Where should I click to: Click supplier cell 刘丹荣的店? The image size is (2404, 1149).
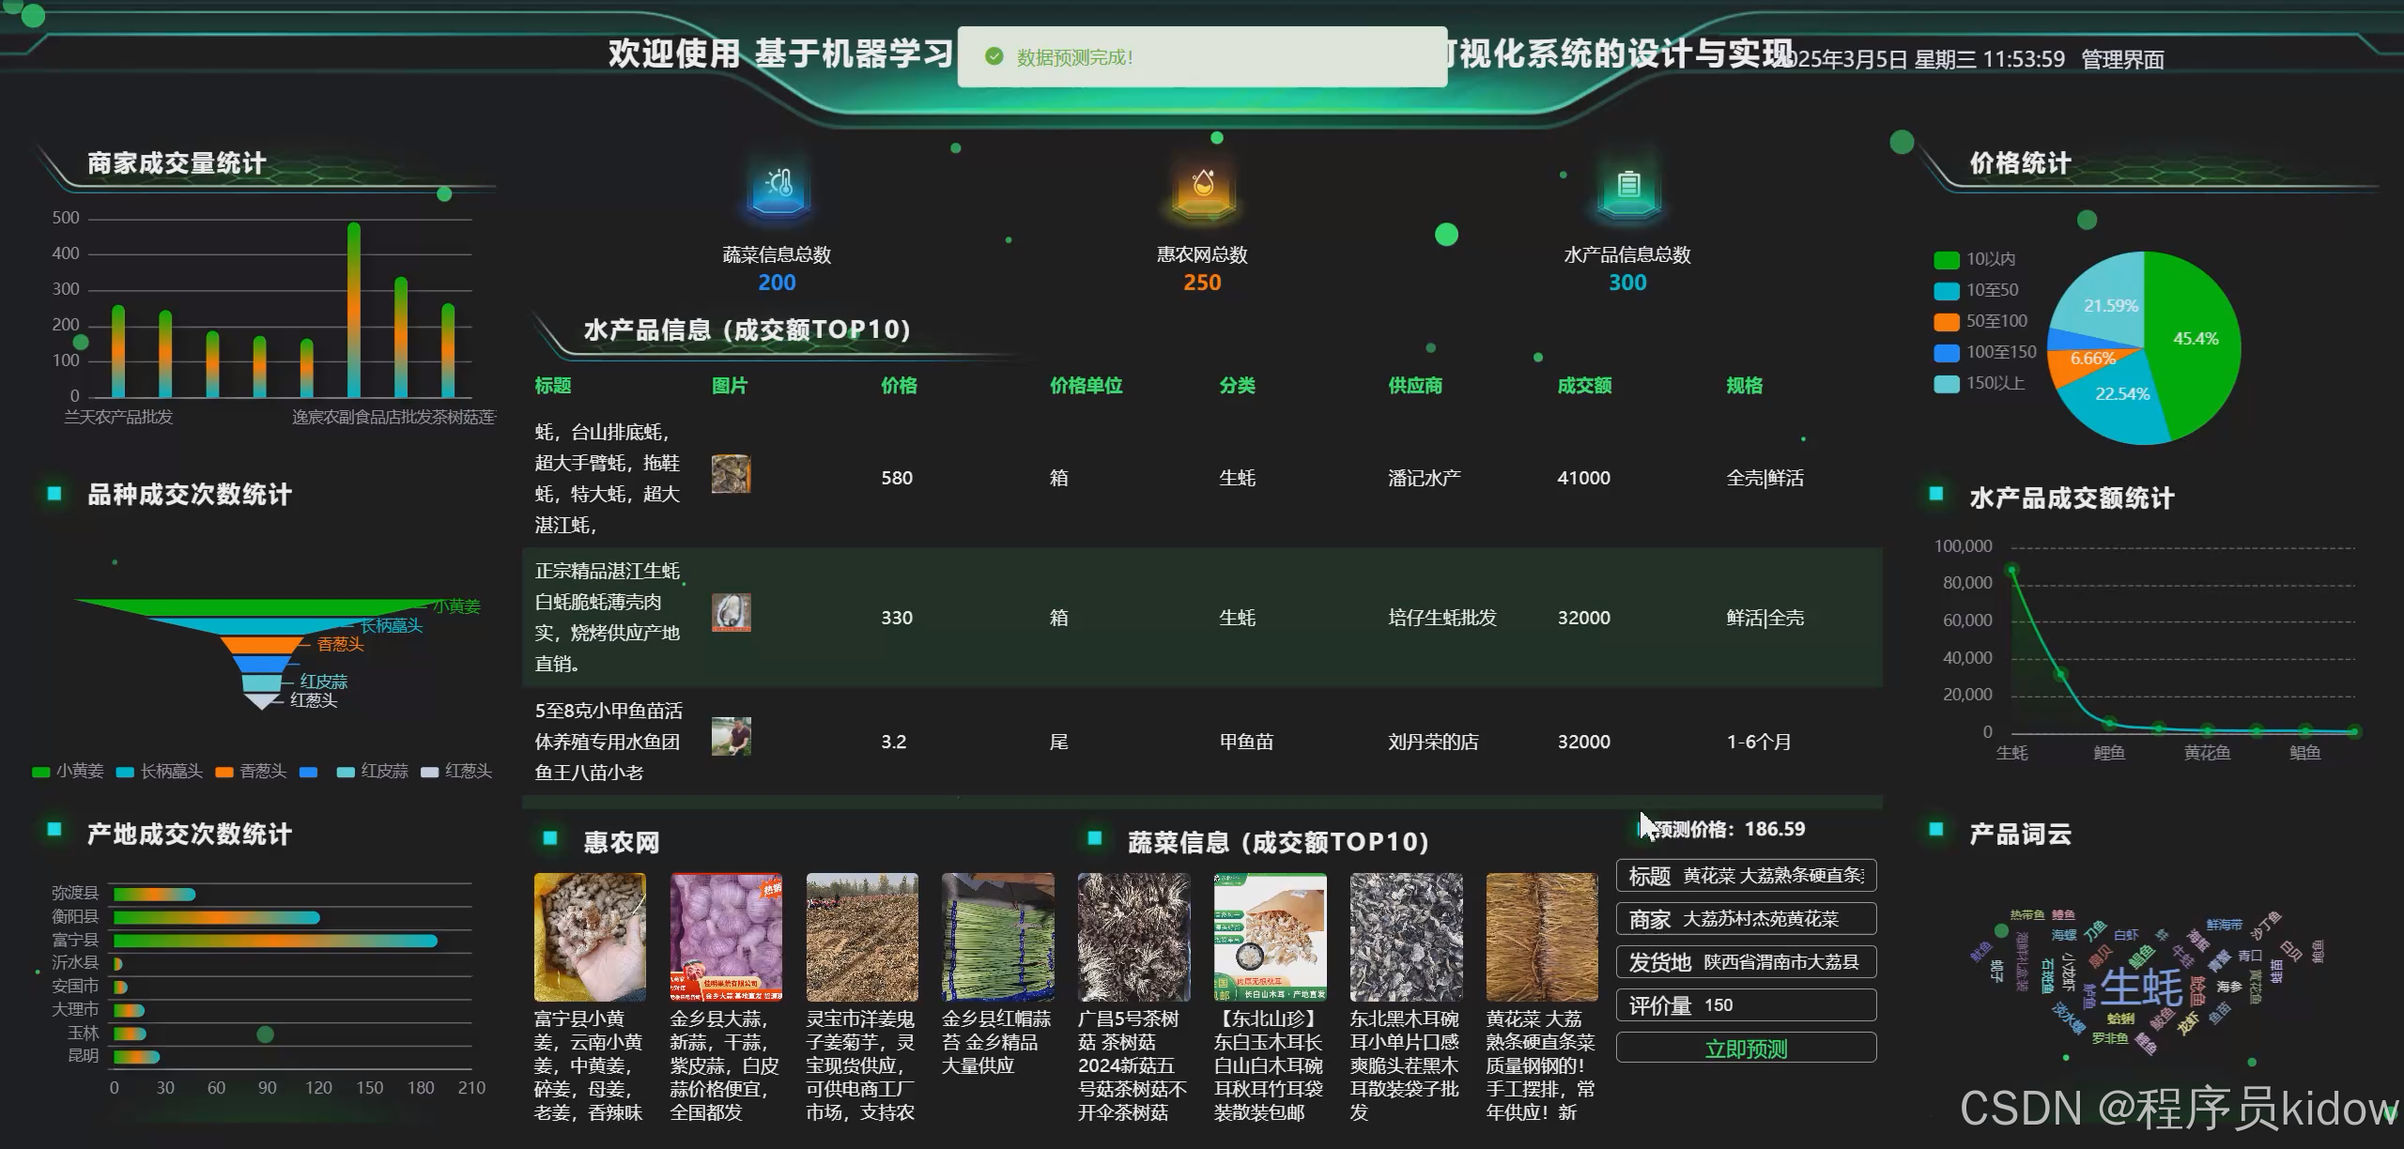[x=1433, y=742]
